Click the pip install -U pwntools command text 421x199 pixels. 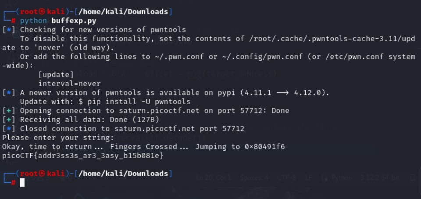pos(139,101)
